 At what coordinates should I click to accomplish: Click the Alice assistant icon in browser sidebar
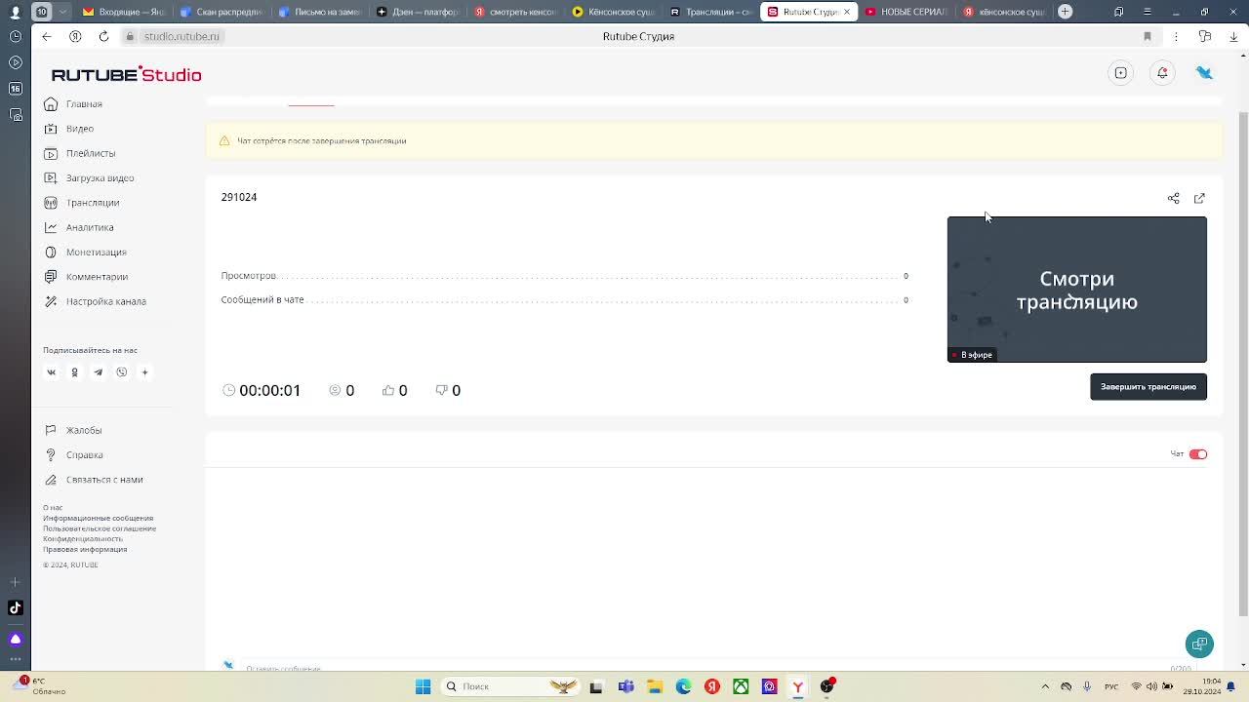15,640
